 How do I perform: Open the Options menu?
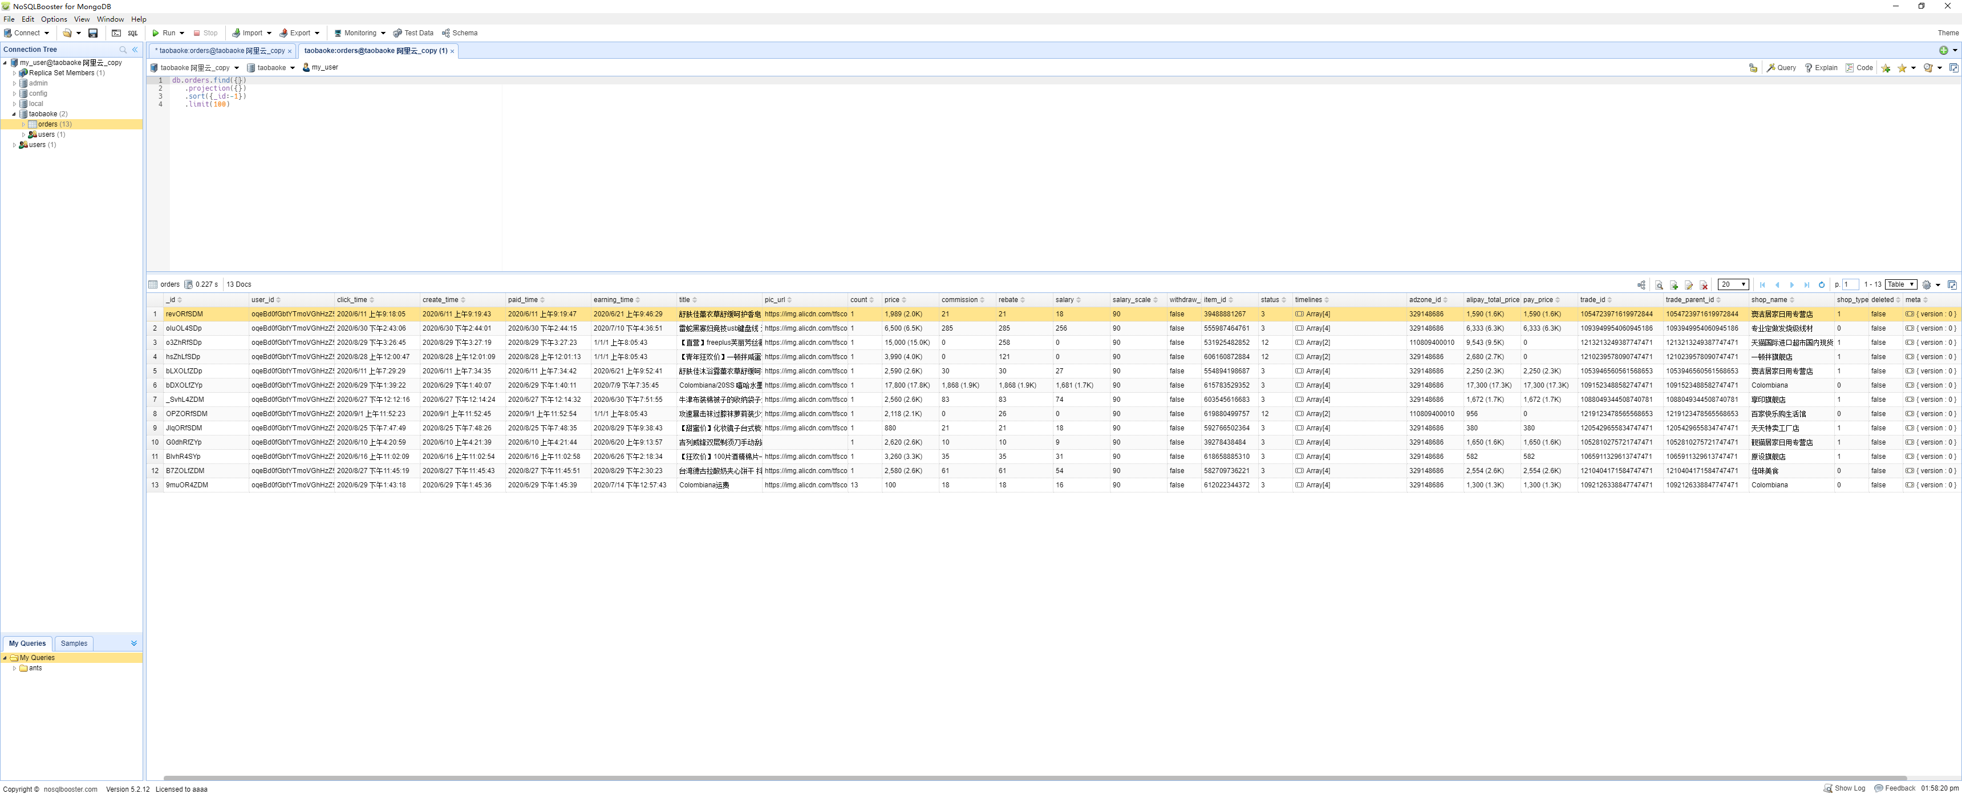(x=53, y=19)
